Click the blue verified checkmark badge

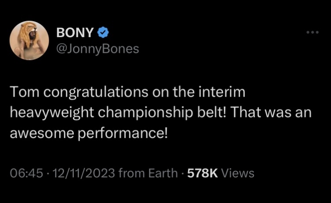(x=103, y=33)
